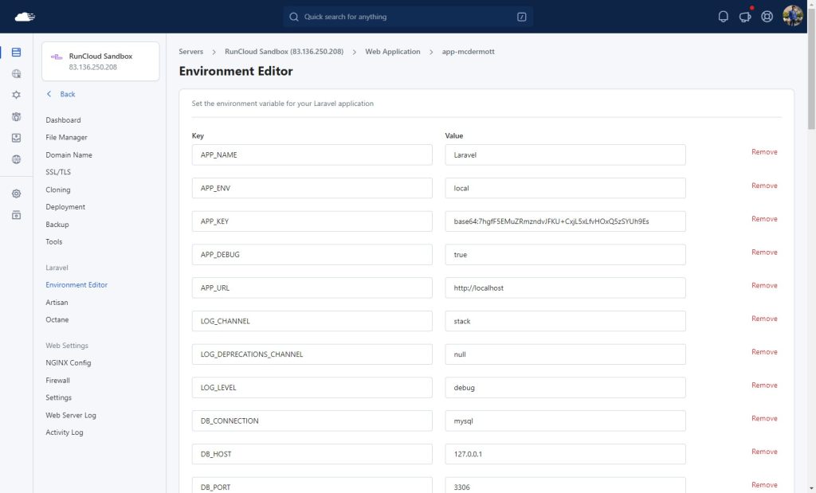Open Backup in the sidebar
The image size is (816, 493).
point(57,225)
